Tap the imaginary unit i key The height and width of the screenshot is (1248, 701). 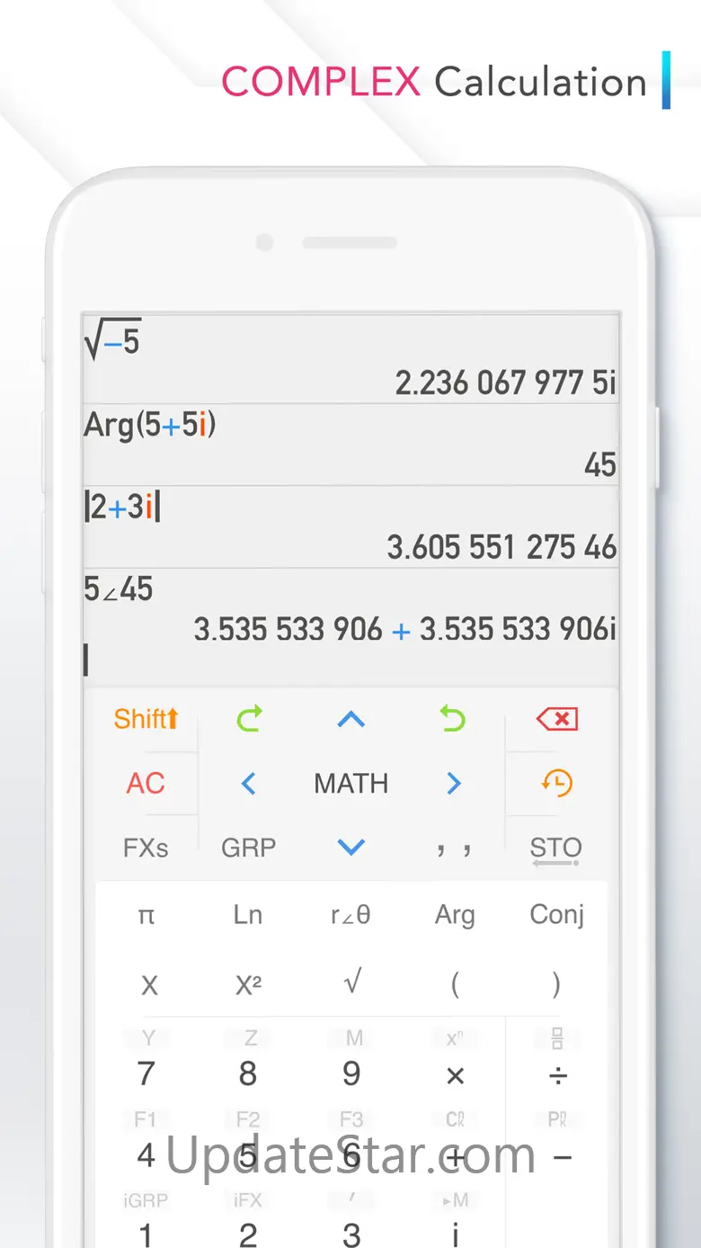tap(456, 1235)
